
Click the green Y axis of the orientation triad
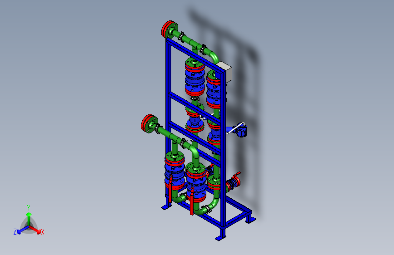pyautogui.click(x=29, y=218)
